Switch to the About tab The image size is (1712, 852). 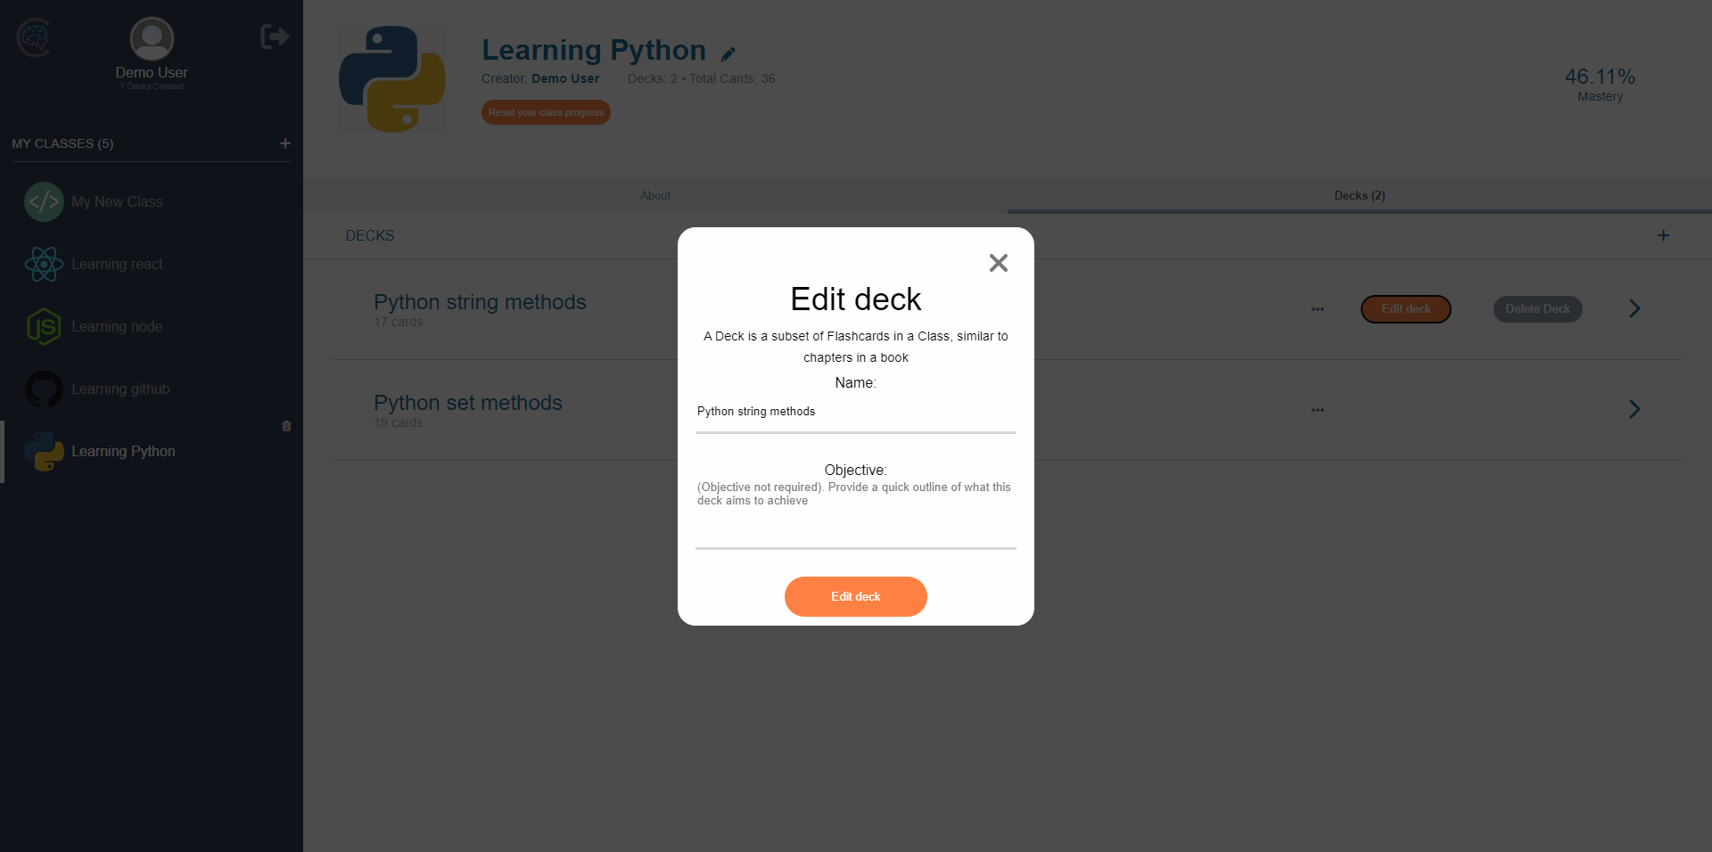(655, 195)
